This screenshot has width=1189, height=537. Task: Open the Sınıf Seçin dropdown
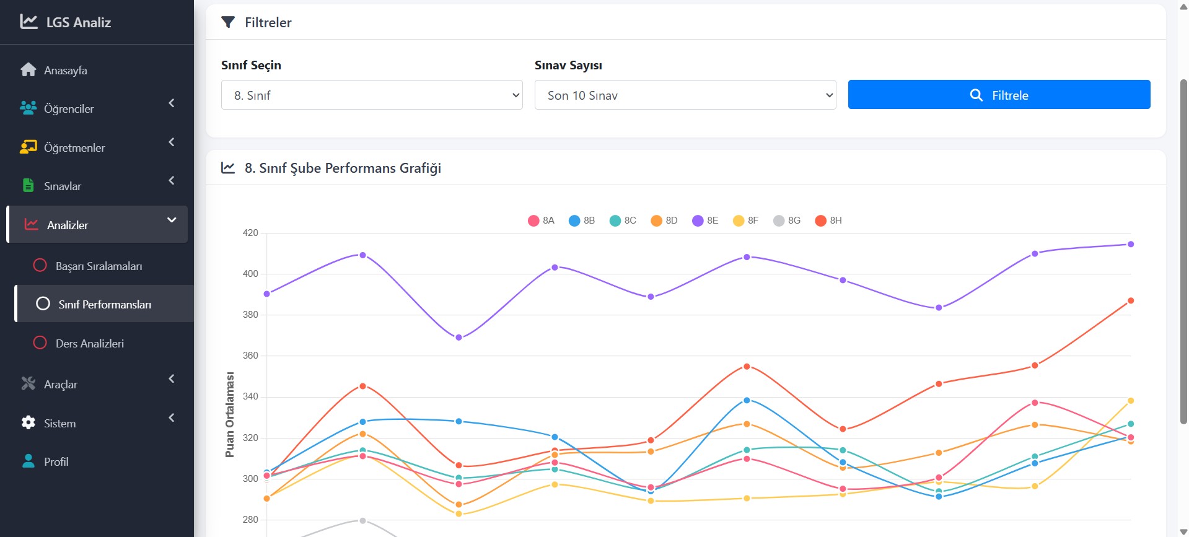[372, 95]
